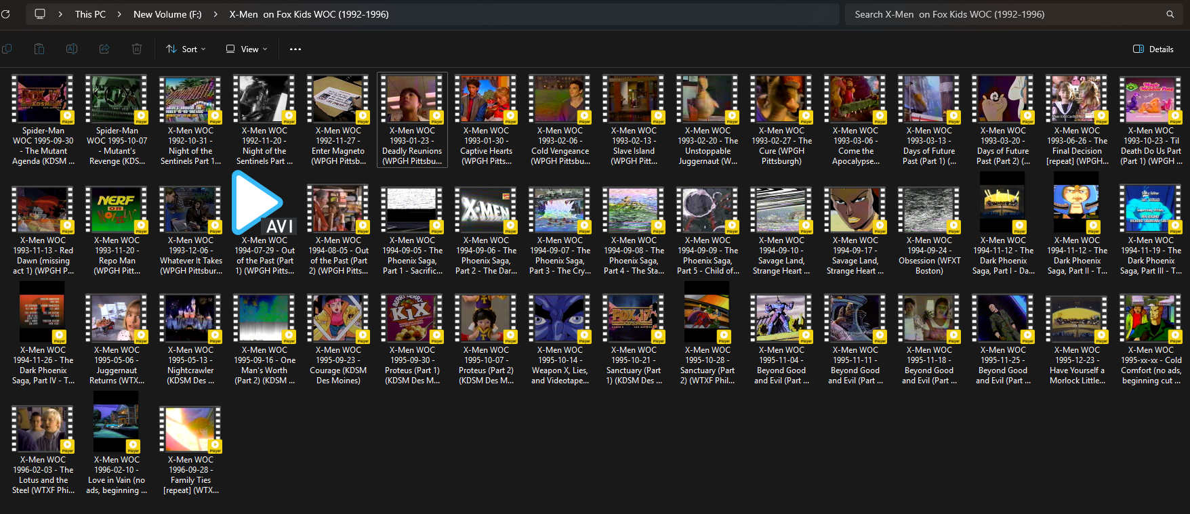Select the 1993-10-23 Til Death Do Us Part thumbnail
1190x514 pixels.
coord(1151,99)
